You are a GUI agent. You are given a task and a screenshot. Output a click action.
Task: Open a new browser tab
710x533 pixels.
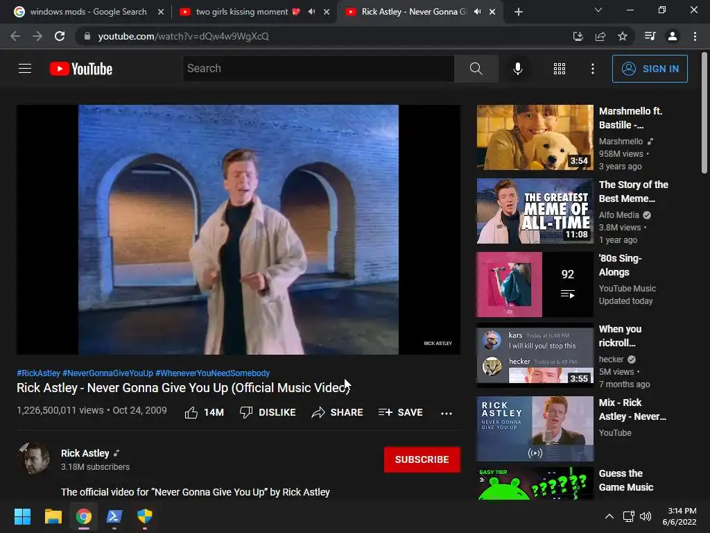[x=519, y=12]
